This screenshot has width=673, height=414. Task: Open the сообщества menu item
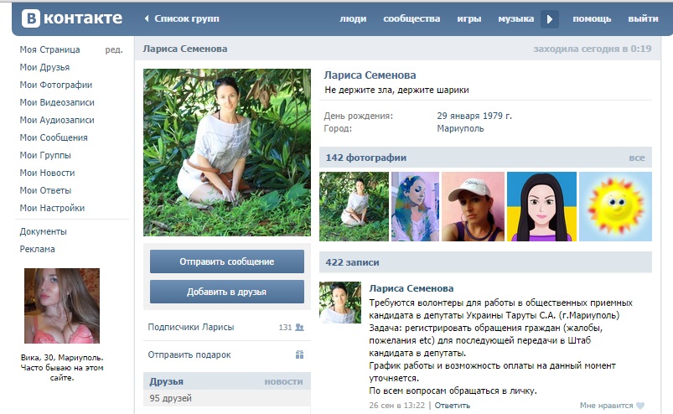(x=412, y=19)
